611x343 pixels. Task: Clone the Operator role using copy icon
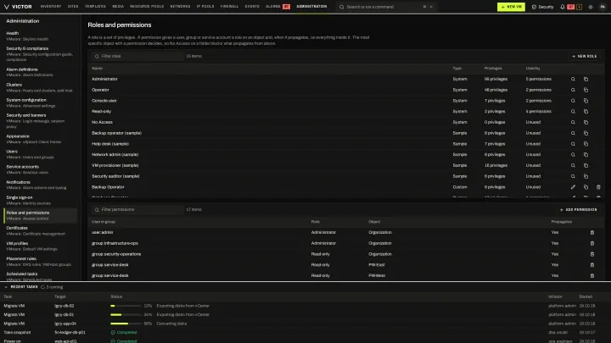pyautogui.click(x=586, y=90)
